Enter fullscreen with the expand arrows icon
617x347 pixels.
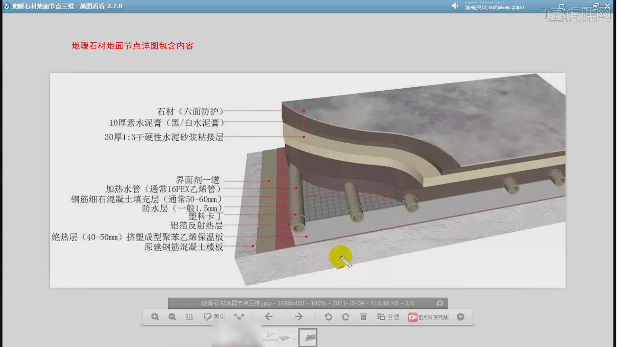click(239, 317)
